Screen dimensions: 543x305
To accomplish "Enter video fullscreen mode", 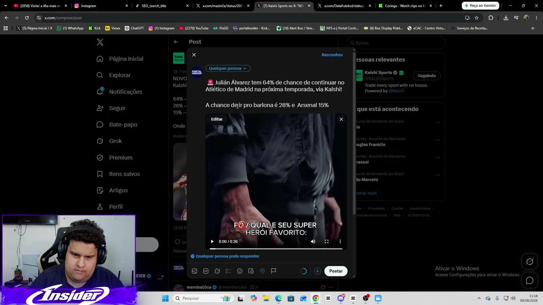I will pyautogui.click(x=327, y=241).
